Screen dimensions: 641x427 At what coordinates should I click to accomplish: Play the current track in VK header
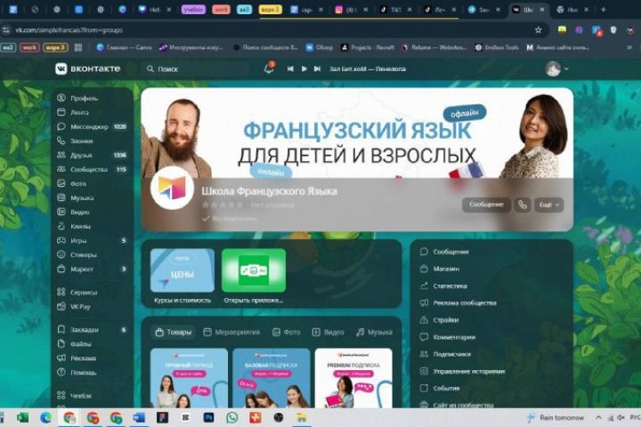(x=304, y=68)
